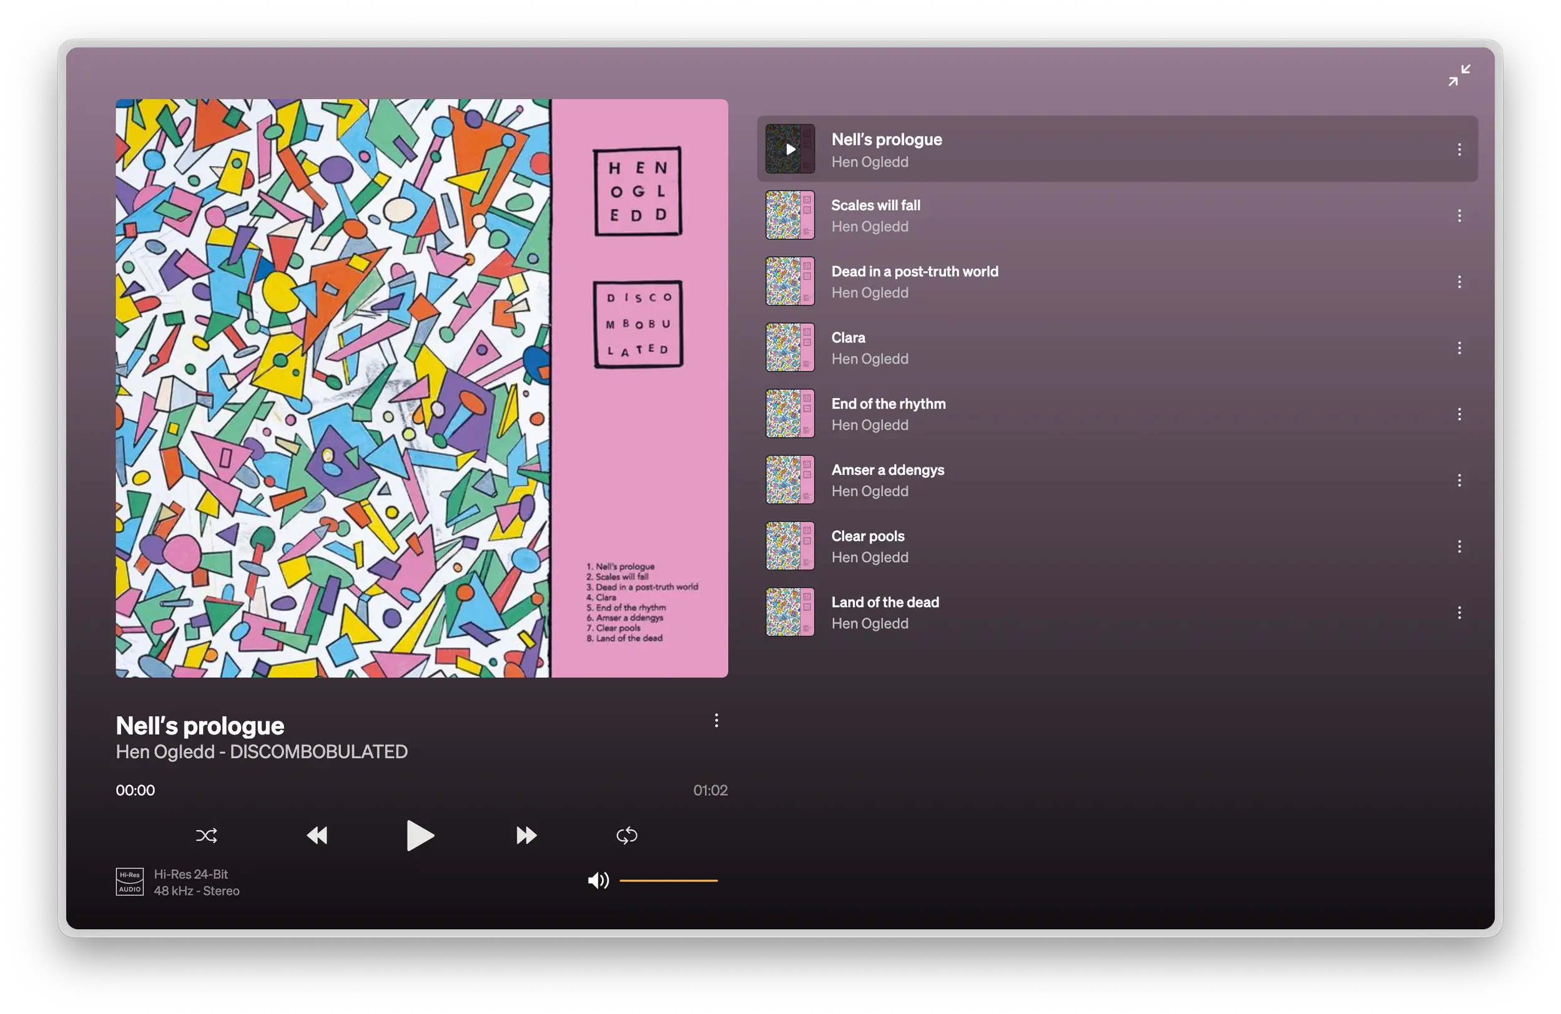1561x1014 pixels.
Task: Click Hen Ogledd artist under Land of the dead
Action: pyautogui.click(x=870, y=624)
